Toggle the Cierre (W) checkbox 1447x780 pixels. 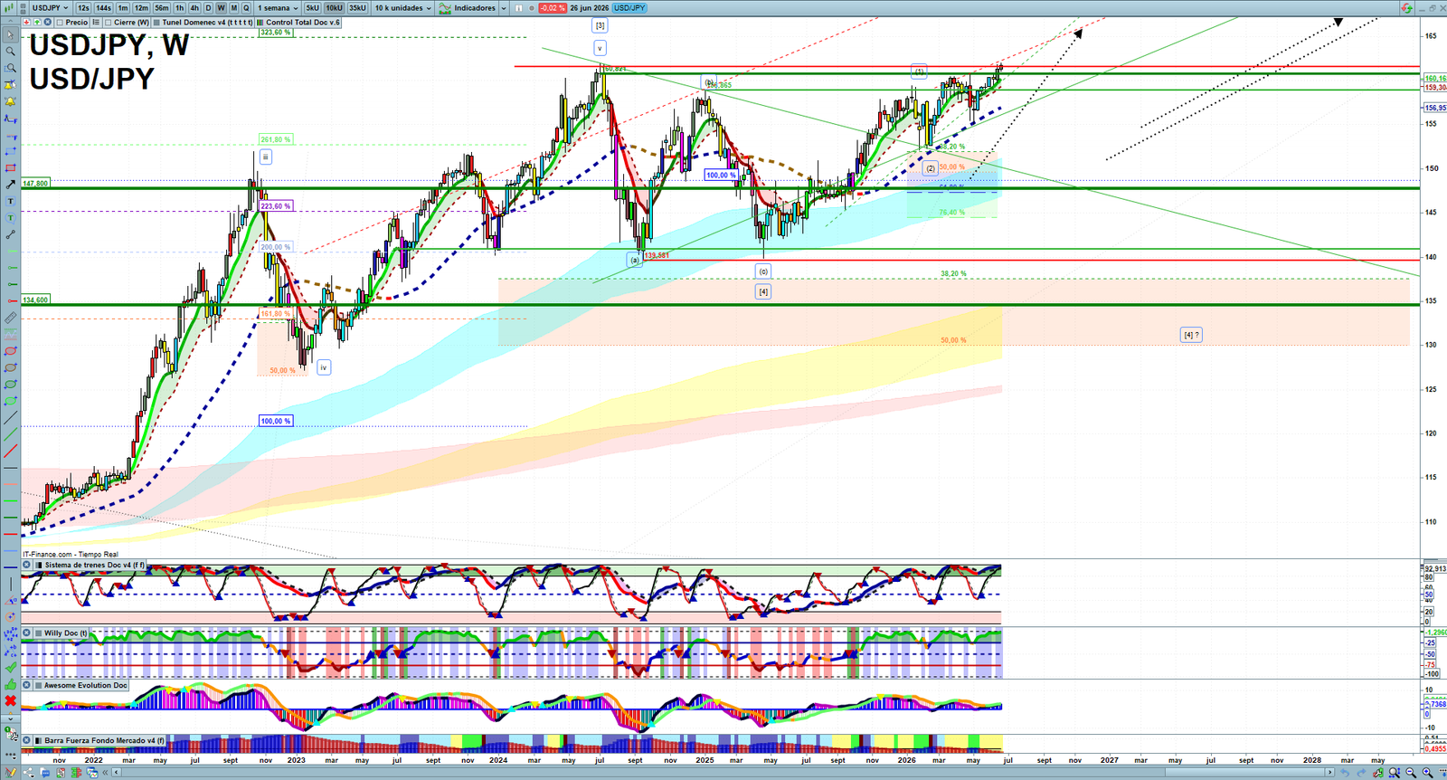108,23
